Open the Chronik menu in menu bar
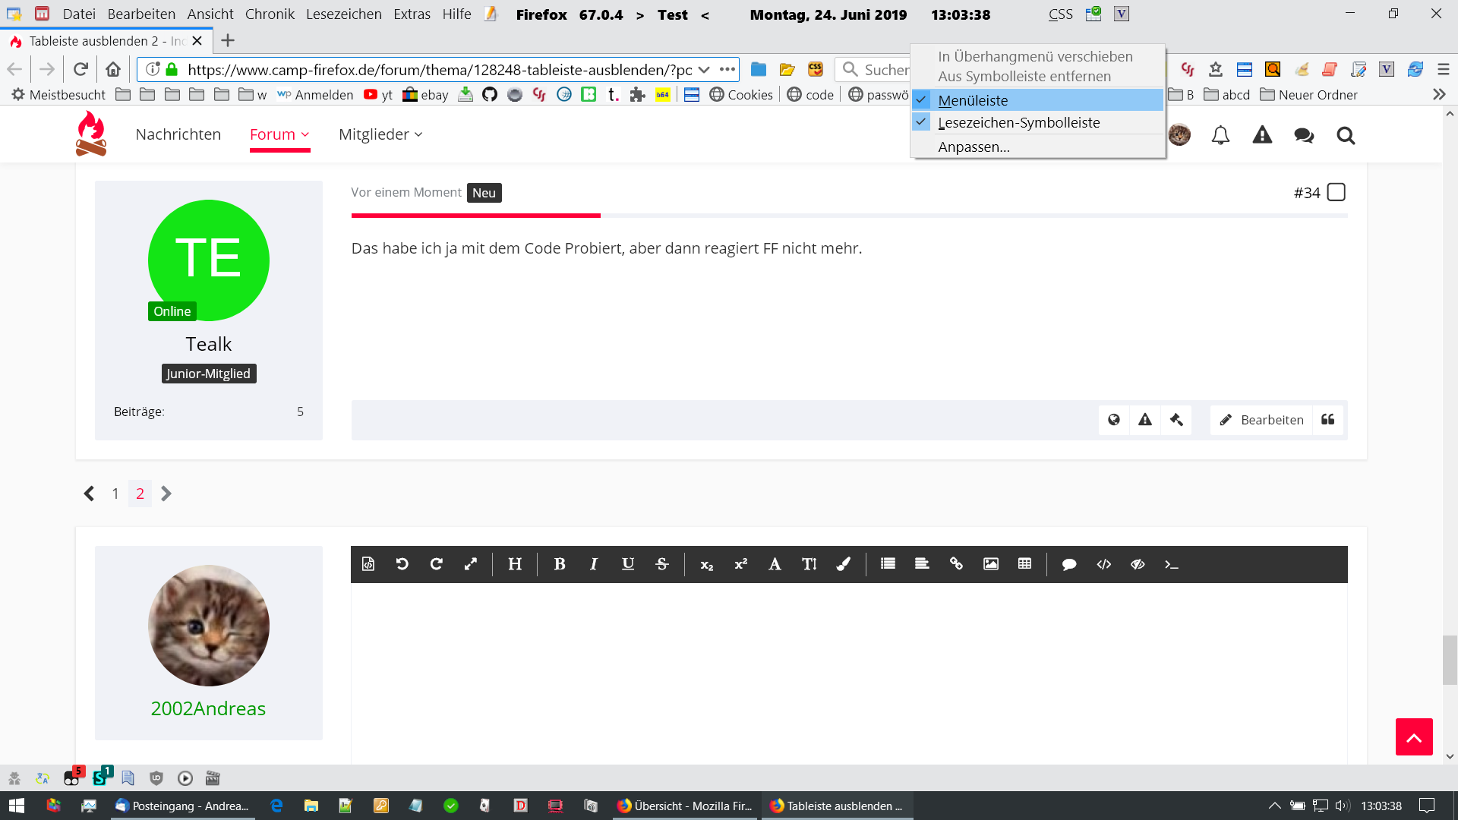 [x=270, y=14]
